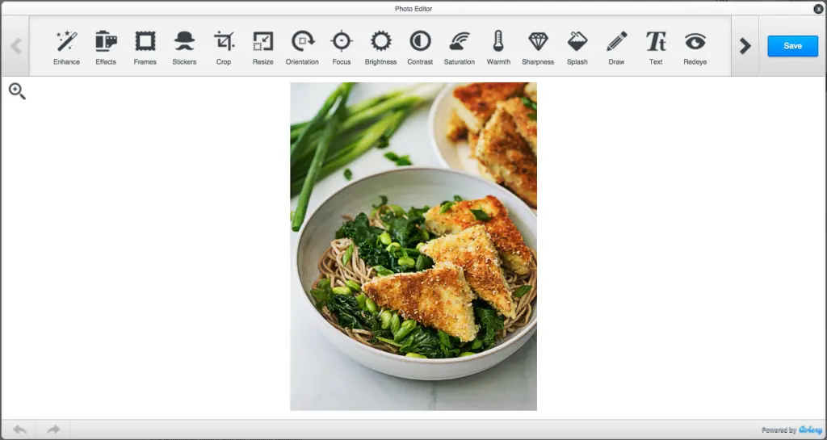Select the Orientation rotate tool
This screenshot has height=440, width=827.
302,48
